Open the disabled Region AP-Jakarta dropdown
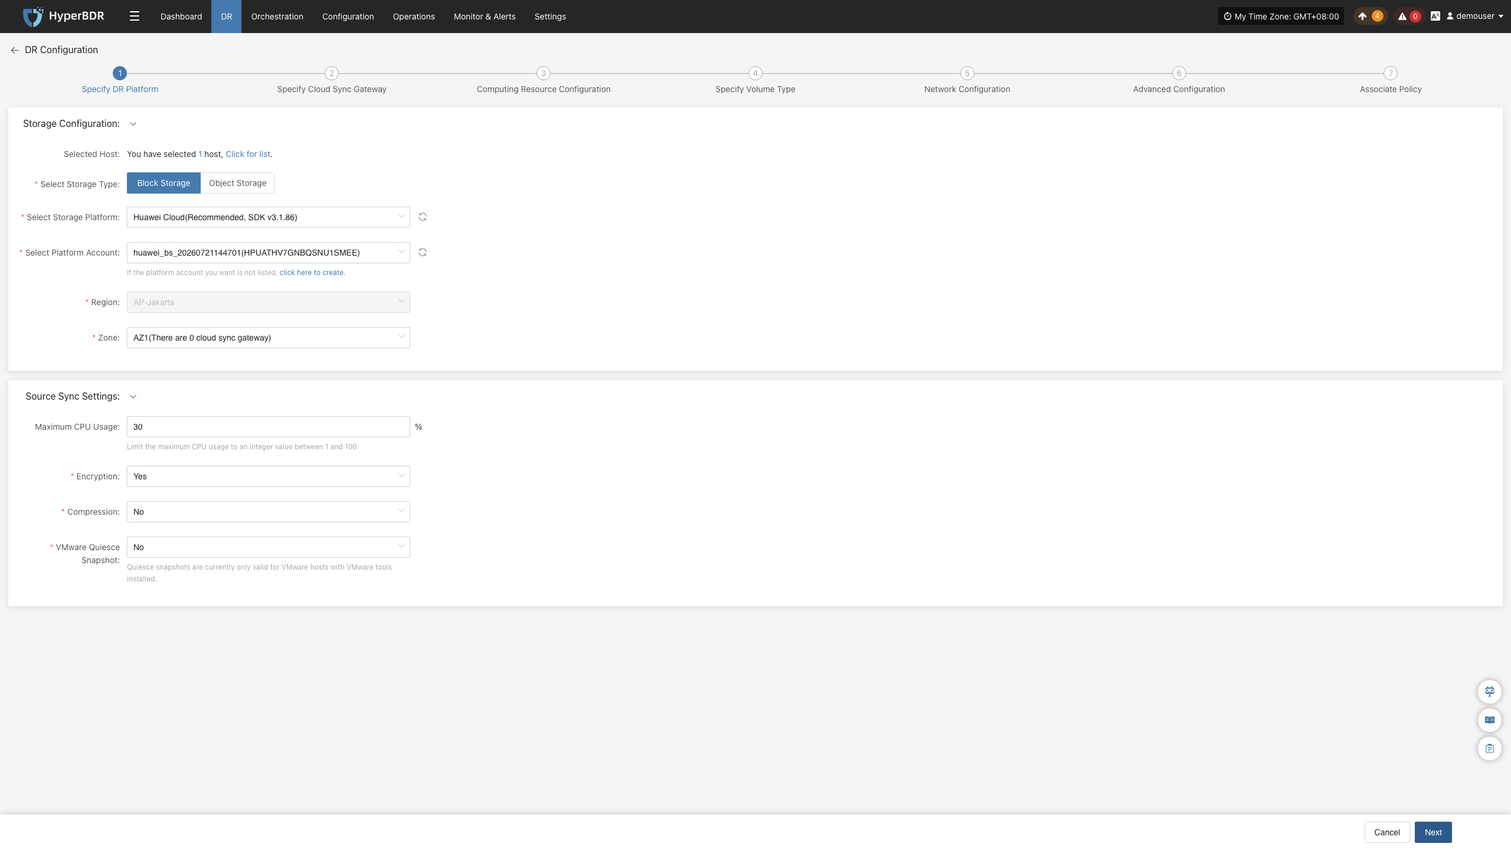Screen dimensions: 1511x850 coord(269,302)
